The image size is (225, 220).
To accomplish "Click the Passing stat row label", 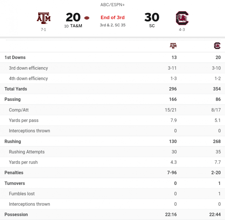I will tap(13, 99).
